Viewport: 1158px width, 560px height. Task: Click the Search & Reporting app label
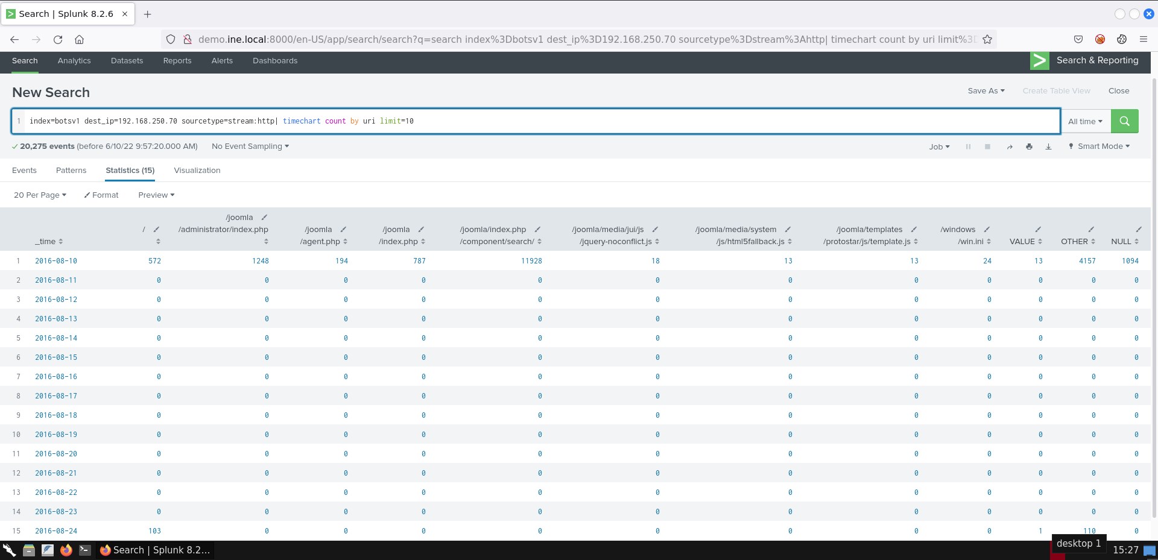click(1098, 60)
